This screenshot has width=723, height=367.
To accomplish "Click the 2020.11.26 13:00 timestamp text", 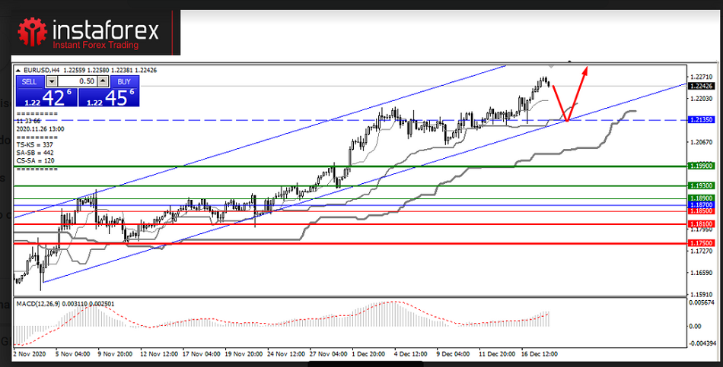I will coord(40,129).
